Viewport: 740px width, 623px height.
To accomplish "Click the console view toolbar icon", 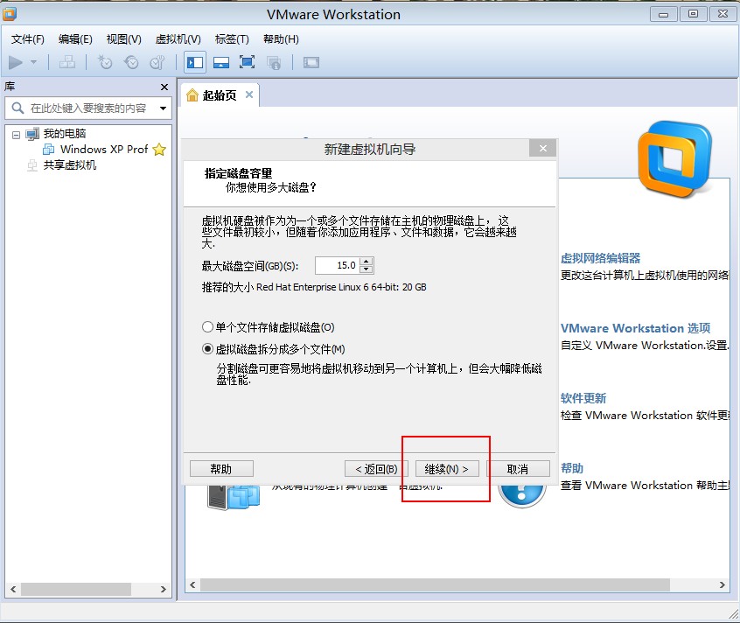I will pyautogui.click(x=311, y=62).
